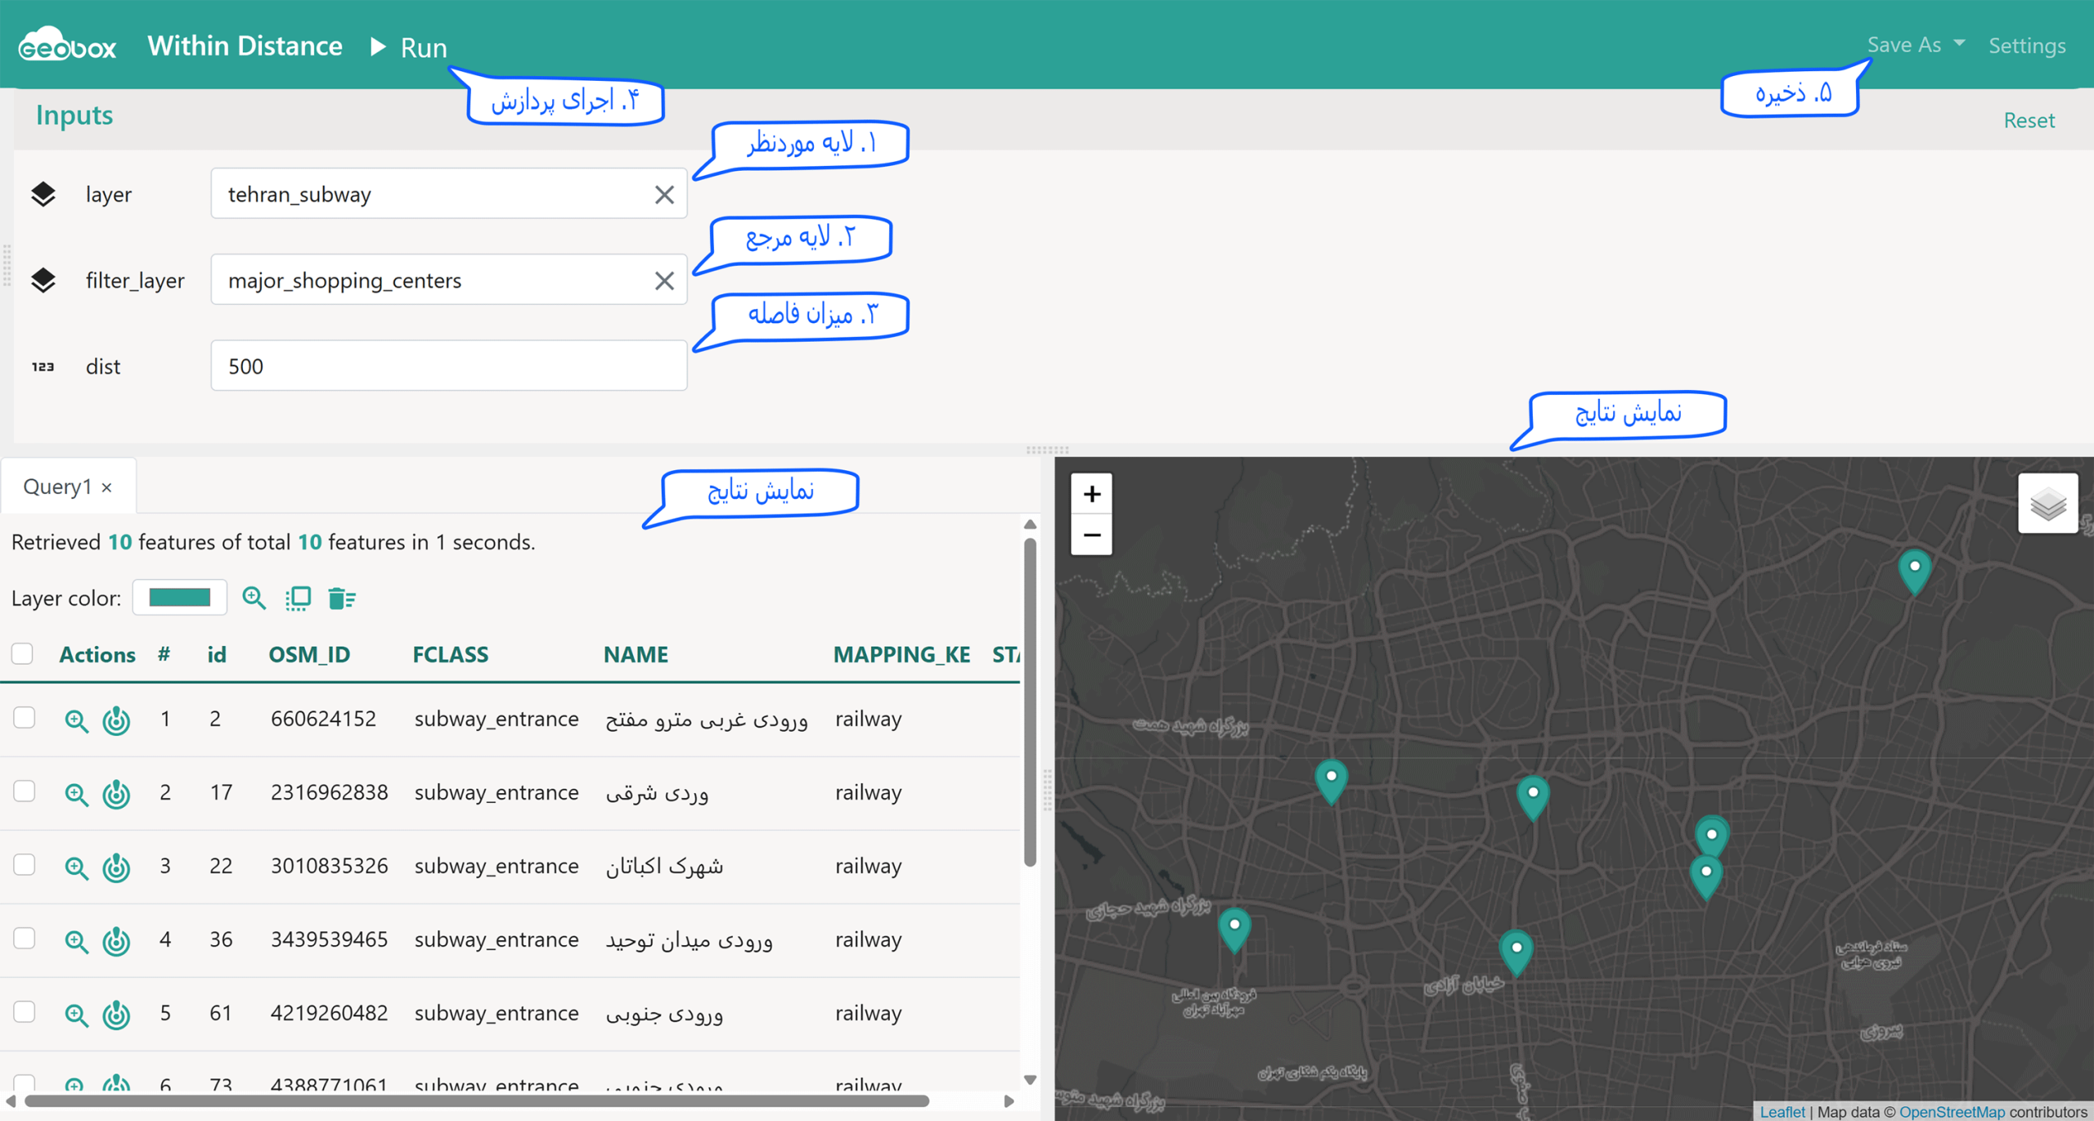Zoom to feature with id 36
This screenshot has height=1121, width=2094.
[76, 941]
